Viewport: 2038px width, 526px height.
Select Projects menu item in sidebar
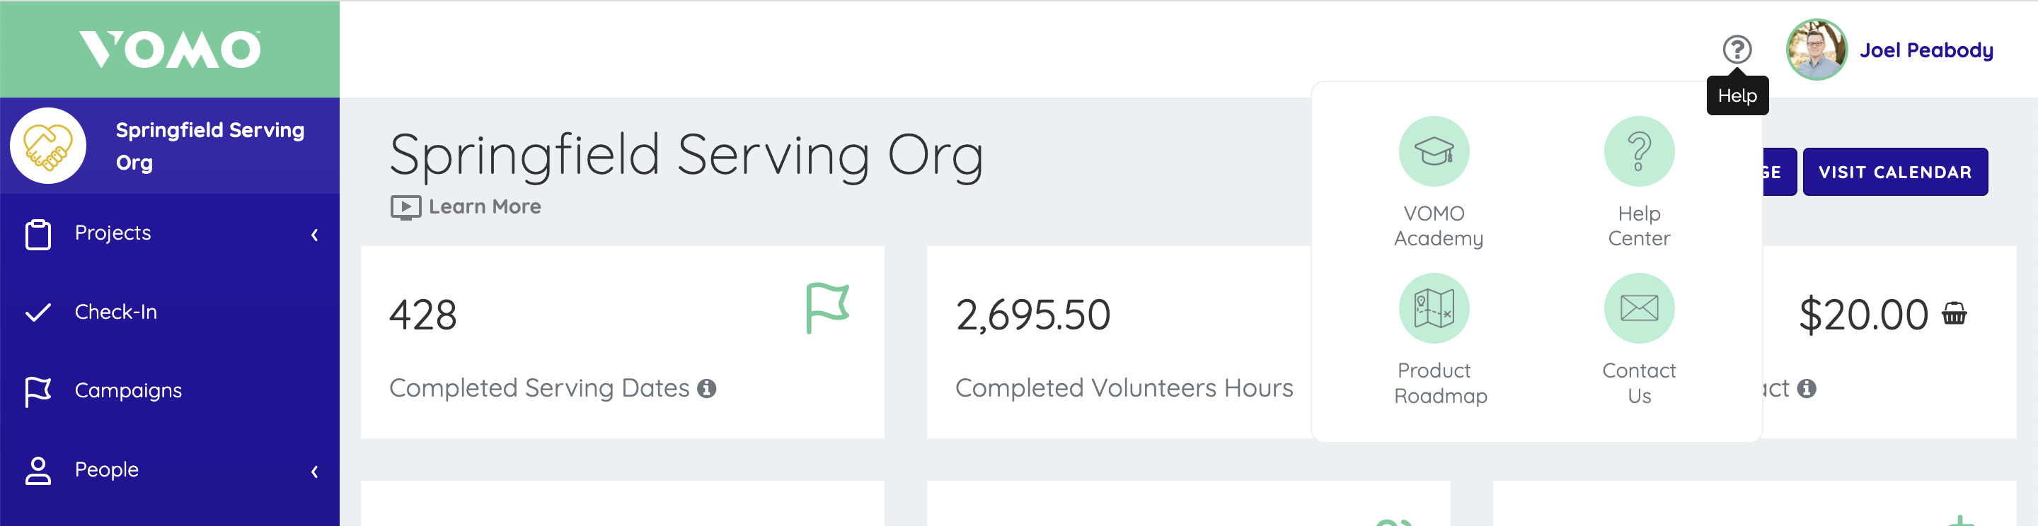[x=113, y=233]
